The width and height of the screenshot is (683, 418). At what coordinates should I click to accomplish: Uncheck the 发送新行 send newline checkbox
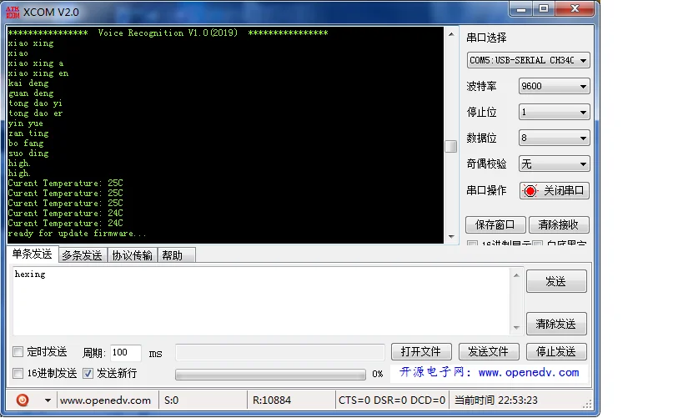[88, 373]
